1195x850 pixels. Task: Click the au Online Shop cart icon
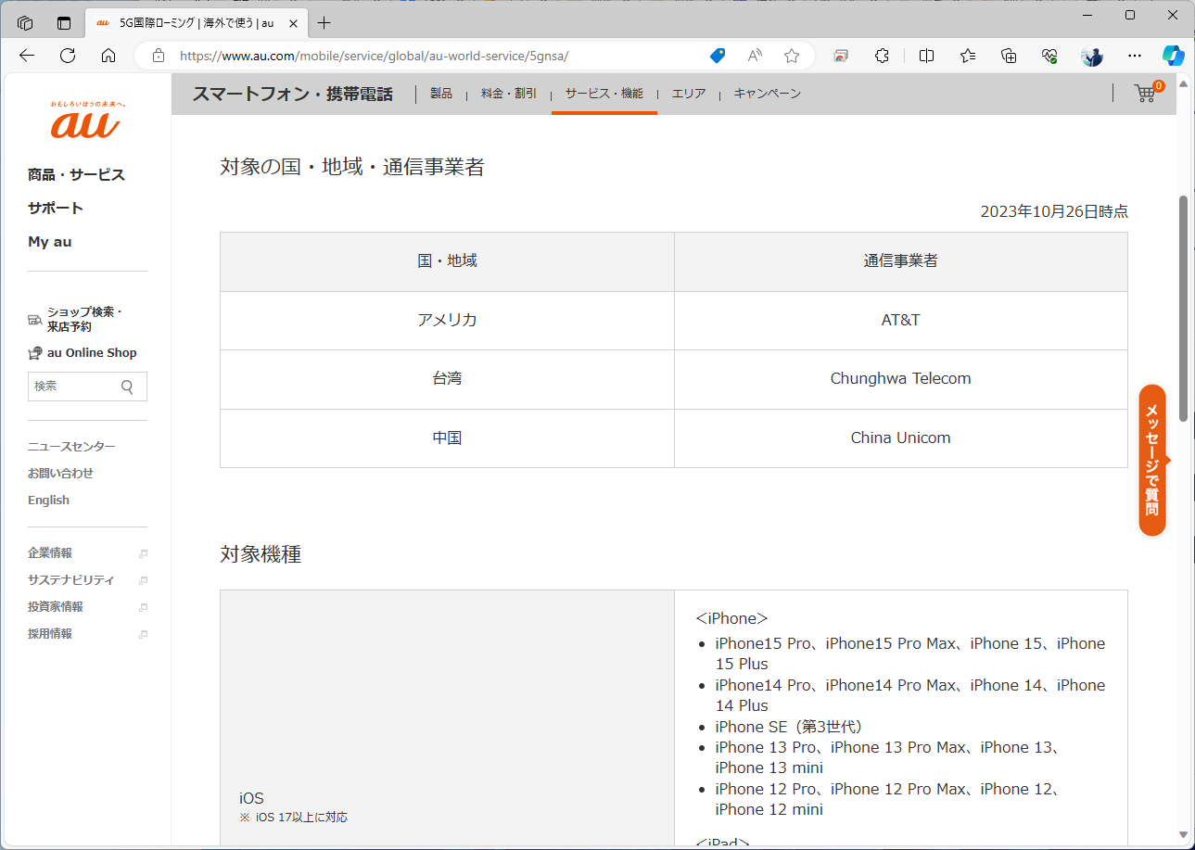pyautogui.click(x=35, y=353)
